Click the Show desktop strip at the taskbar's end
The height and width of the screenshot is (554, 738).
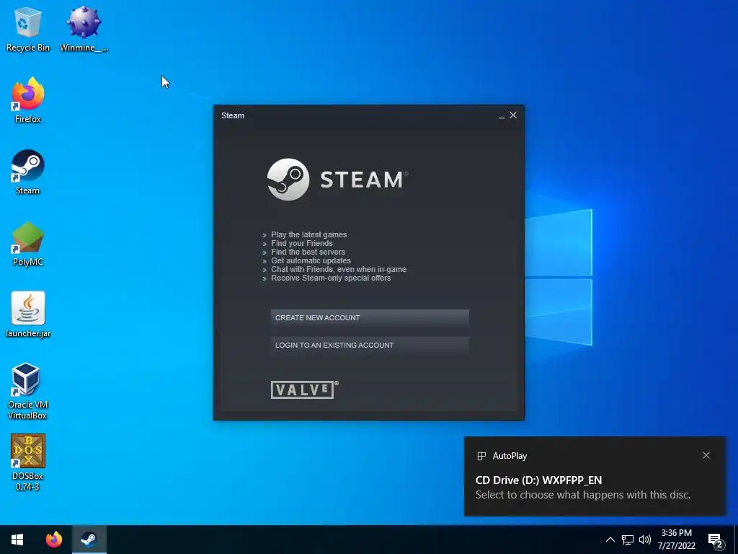(x=736, y=540)
